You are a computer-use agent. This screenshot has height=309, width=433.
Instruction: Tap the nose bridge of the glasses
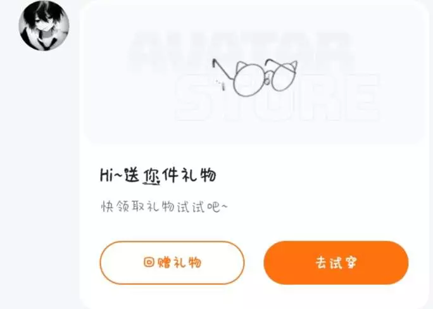268,79
